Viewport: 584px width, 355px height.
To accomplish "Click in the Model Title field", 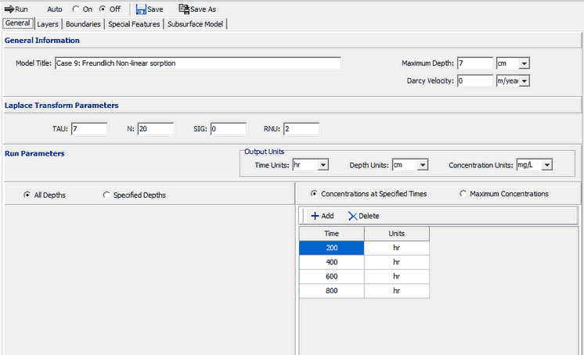I will [198, 63].
